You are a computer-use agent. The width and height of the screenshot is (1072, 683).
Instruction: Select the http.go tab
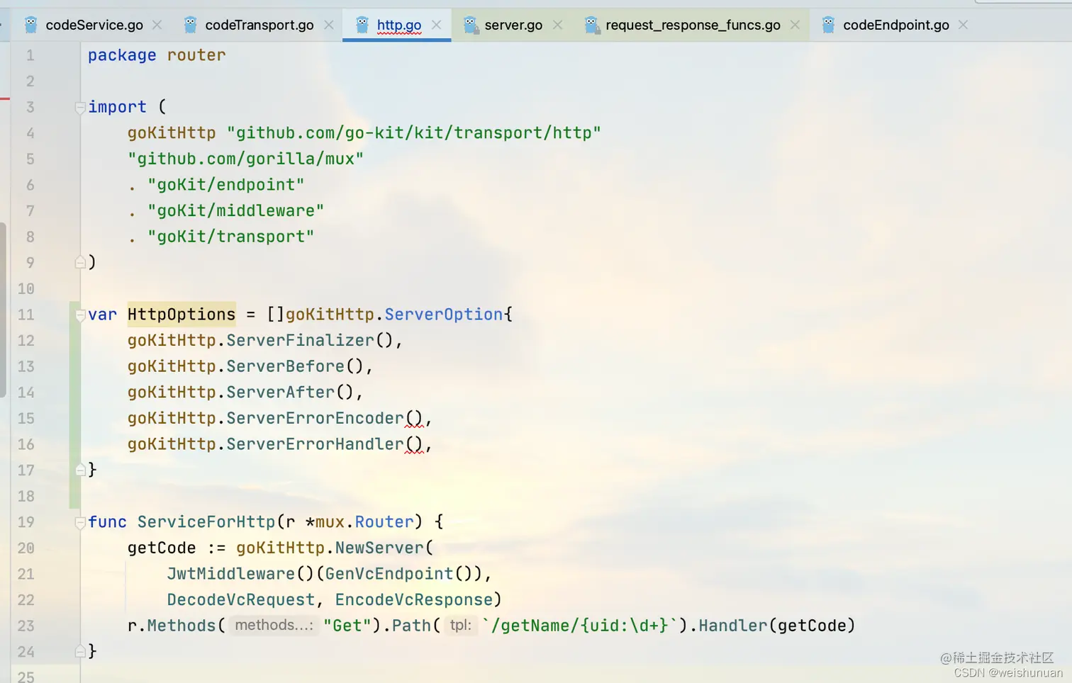[399, 25]
